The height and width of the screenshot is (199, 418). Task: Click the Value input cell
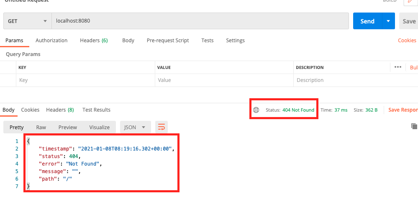tap(224, 80)
